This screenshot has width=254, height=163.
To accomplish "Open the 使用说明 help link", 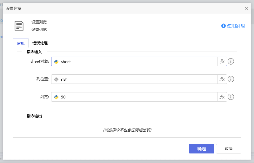I will tap(236, 26).
